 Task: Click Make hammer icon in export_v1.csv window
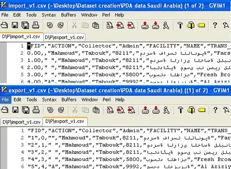pos(181,110)
